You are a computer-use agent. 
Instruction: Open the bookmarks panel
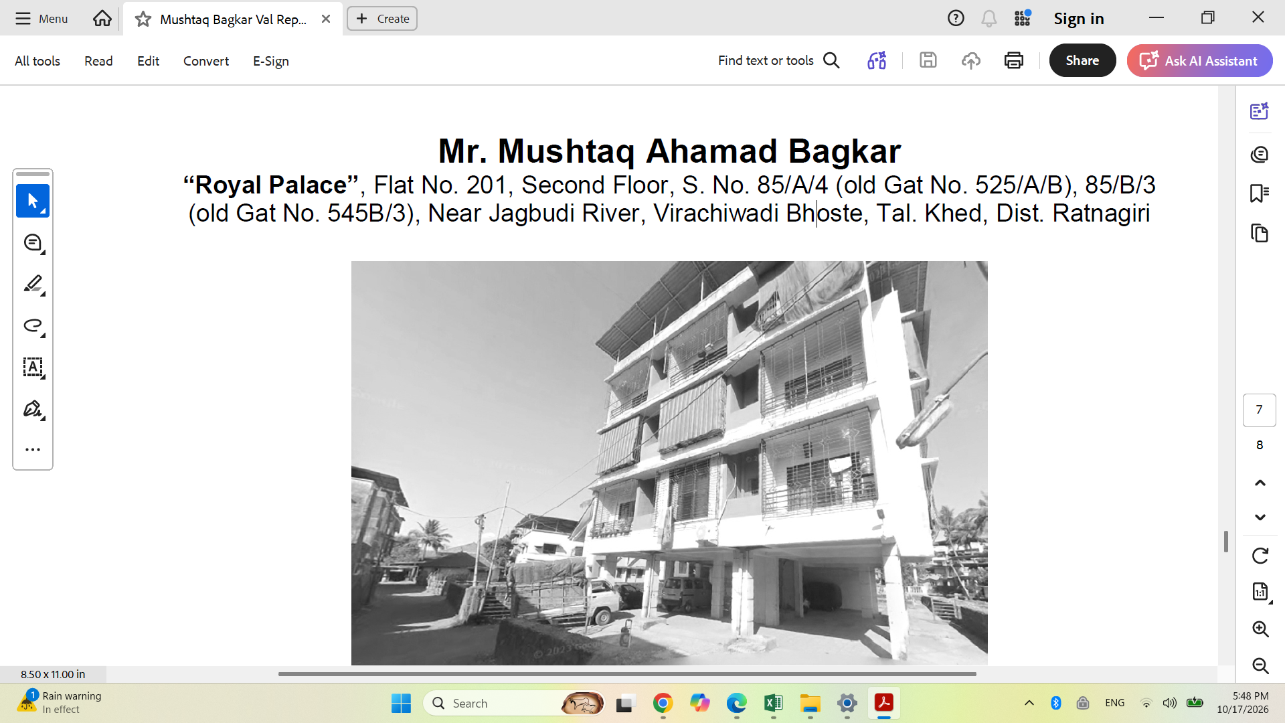point(1260,193)
